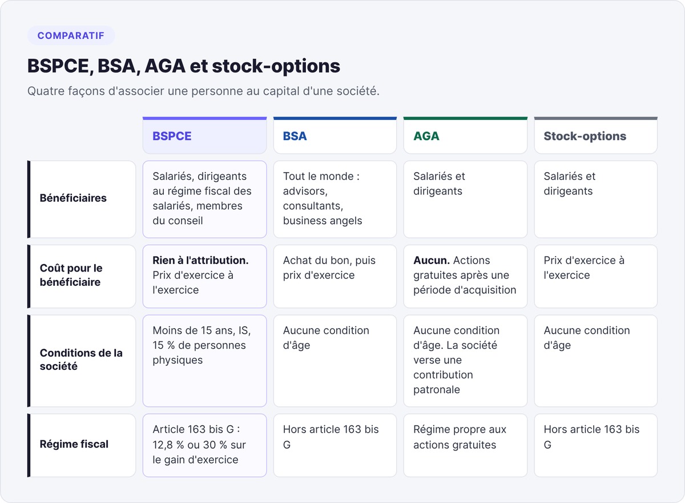
Task: Click the cell Aucun. Actions gratuites après
Action: (x=465, y=276)
